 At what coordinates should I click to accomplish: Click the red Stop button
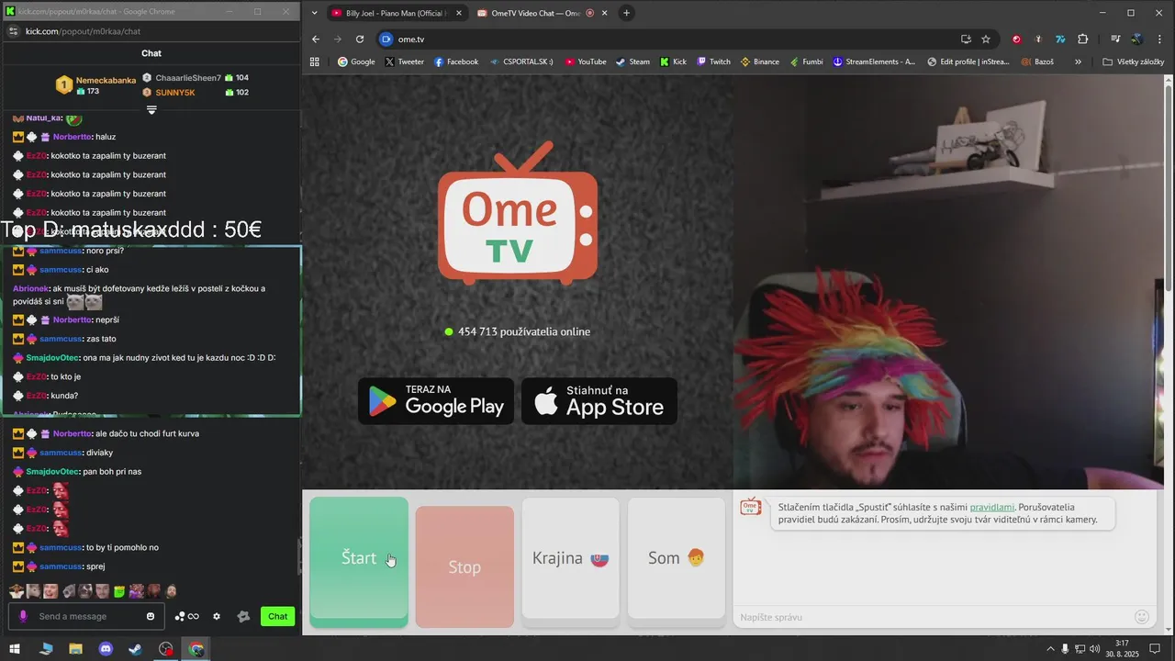[x=464, y=566]
